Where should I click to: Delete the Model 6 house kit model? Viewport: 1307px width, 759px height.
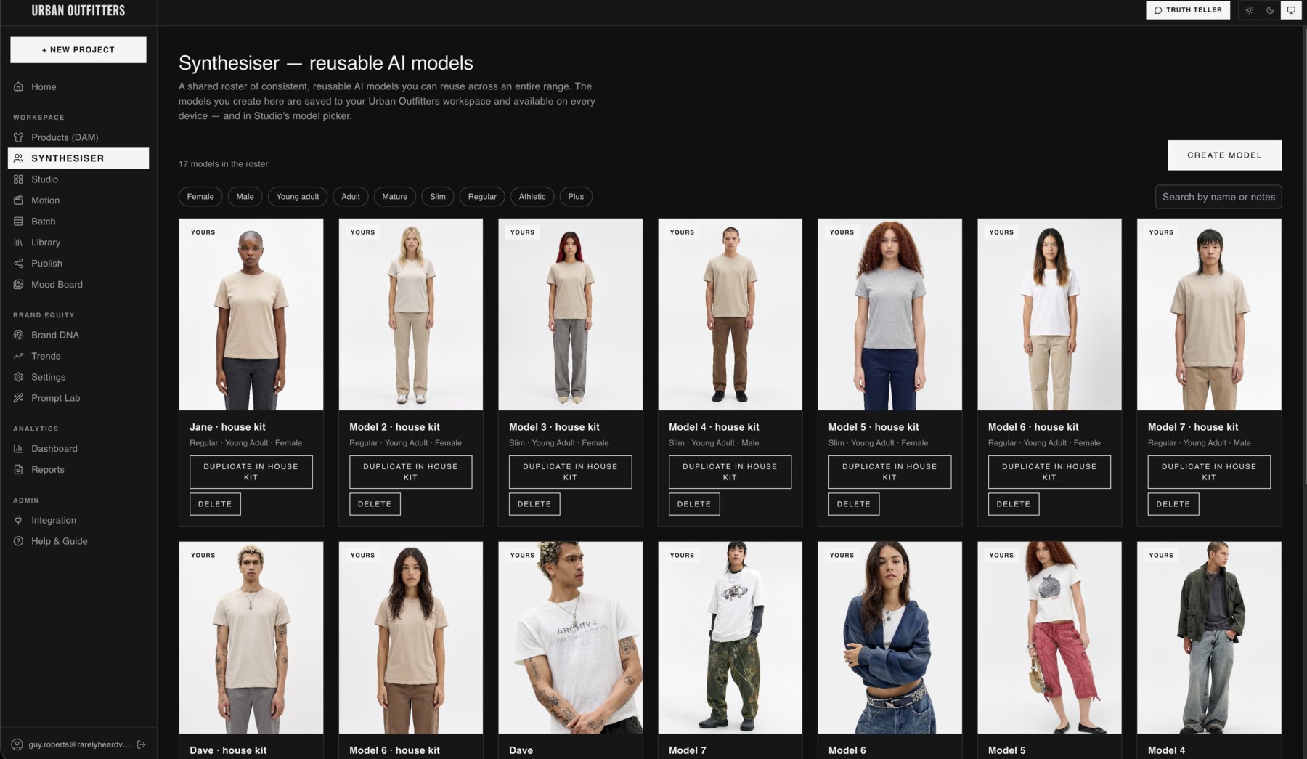(1014, 504)
